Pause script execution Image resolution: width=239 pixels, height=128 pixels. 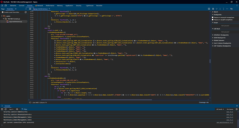(x=213, y=9)
